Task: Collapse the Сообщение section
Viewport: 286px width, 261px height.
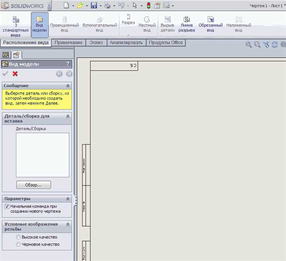Action: (68, 86)
